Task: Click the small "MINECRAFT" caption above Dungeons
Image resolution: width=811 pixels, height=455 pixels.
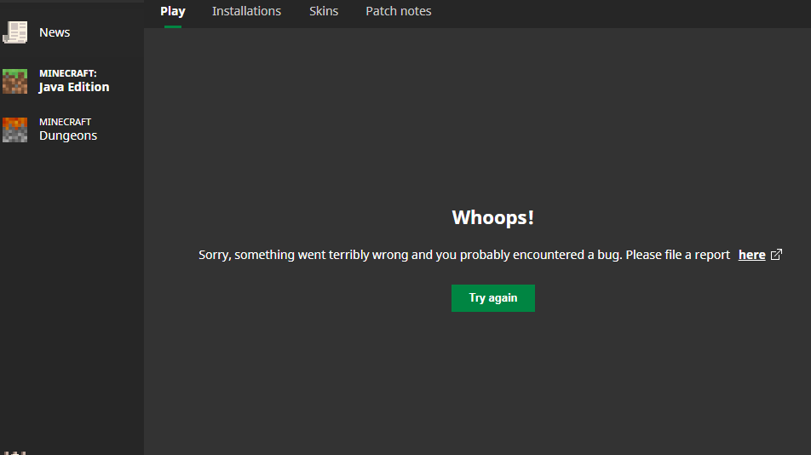Action: (x=65, y=122)
